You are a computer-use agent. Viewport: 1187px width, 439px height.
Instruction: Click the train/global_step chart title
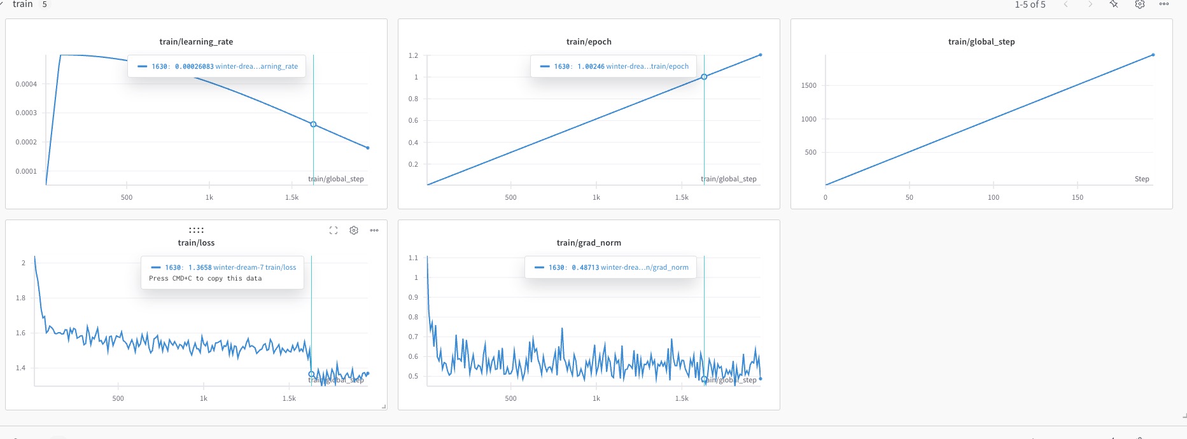(x=981, y=42)
